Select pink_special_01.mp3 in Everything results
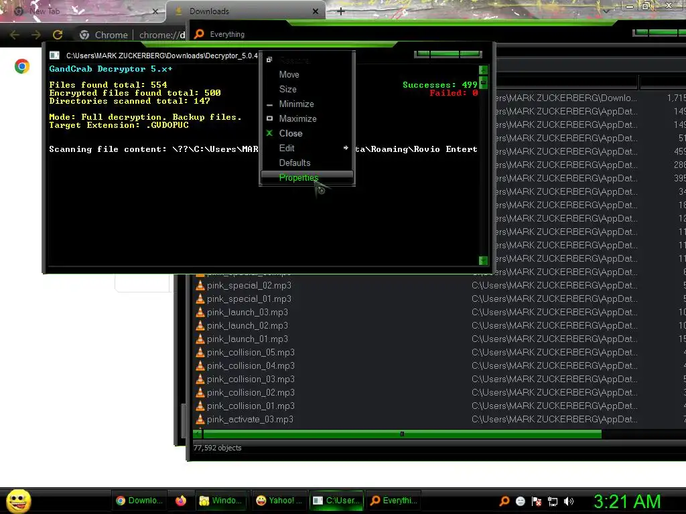 [x=249, y=299]
